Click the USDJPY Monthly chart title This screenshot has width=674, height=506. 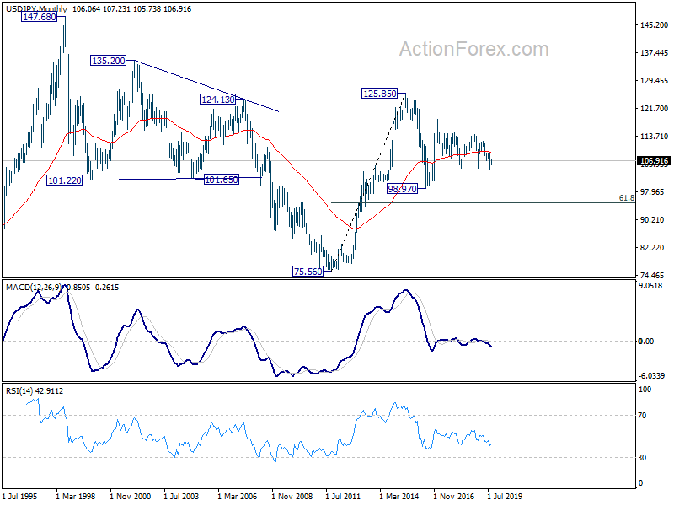[36, 8]
